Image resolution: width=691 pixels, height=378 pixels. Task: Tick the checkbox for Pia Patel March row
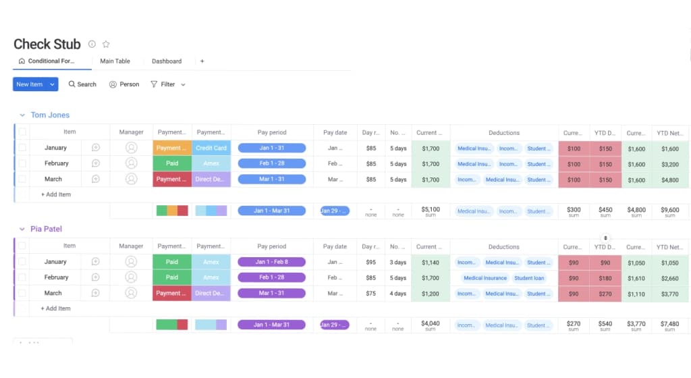(22, 293)
